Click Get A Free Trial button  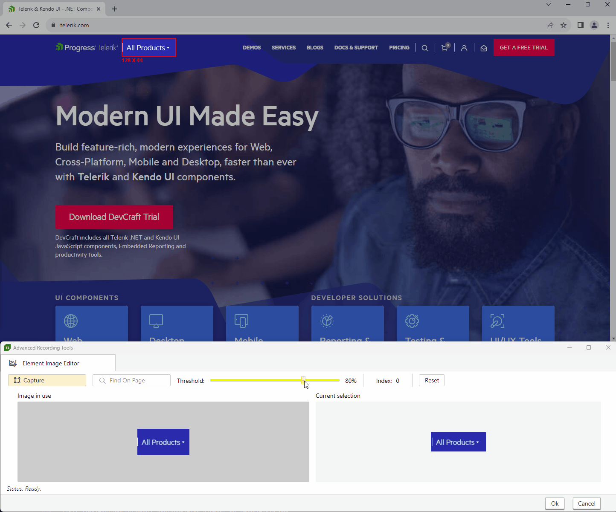tap(524, 47)
